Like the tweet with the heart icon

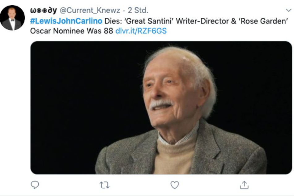point(175,185)
